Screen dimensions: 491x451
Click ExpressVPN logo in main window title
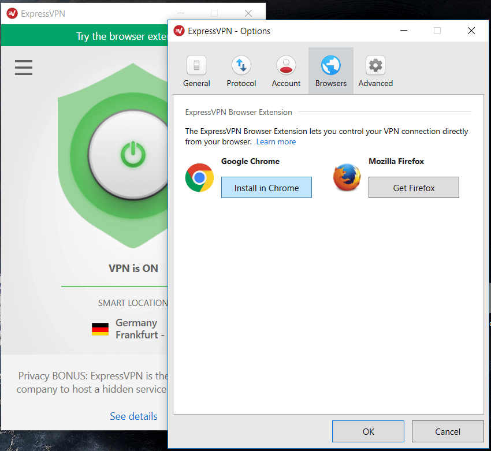[x=12, y=13]
